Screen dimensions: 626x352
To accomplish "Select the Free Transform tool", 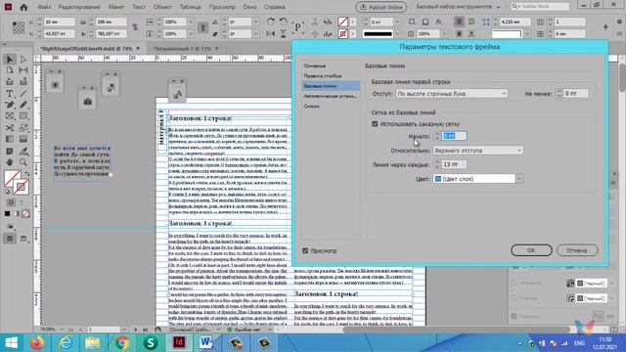I will 23,128.
